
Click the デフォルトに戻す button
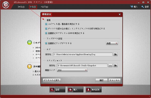point(52,80)
